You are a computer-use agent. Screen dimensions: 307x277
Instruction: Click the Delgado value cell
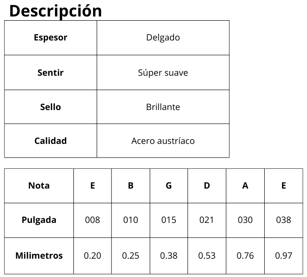point(163,38)
